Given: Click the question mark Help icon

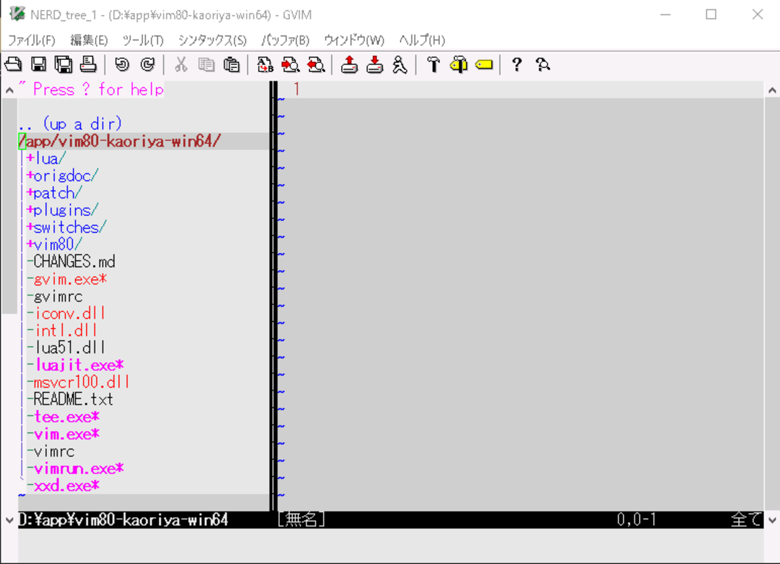Looking at the screenshot, I should click(x=516, y=64).
